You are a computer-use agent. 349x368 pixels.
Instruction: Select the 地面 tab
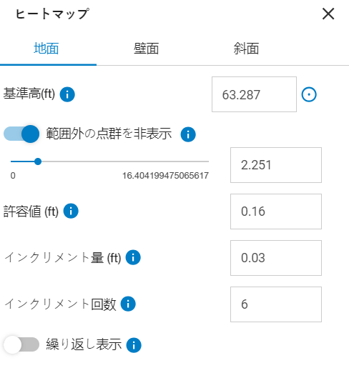[46, 49]
